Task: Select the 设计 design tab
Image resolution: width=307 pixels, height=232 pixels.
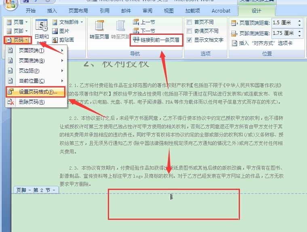Action: (x=257, y=11)
